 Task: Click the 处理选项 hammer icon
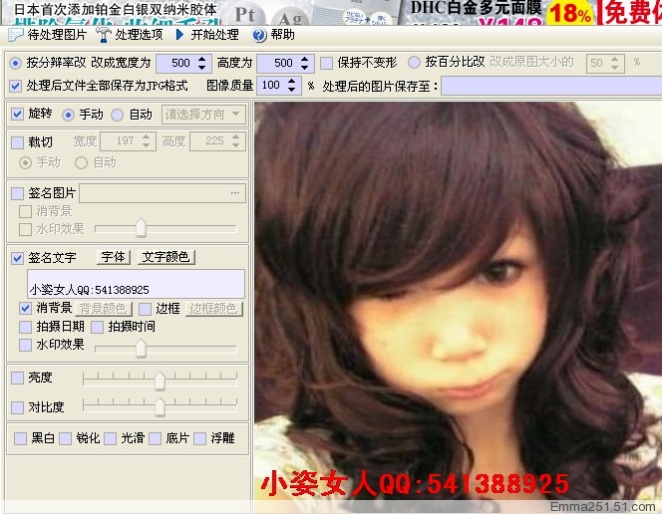click(x=104, y=35)
